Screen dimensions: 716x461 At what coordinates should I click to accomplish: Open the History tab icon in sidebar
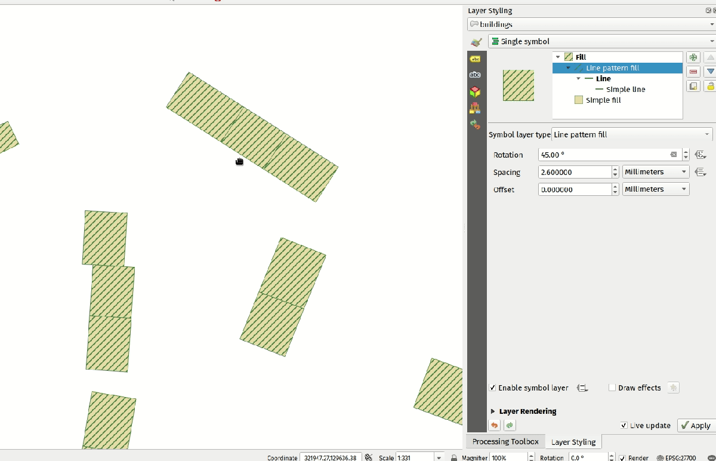pos(475,124)
